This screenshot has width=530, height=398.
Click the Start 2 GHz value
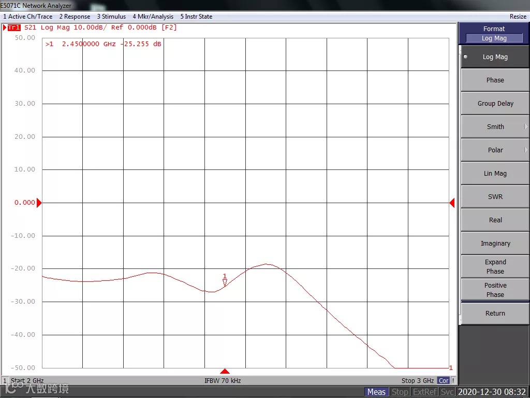coord(27,381)
